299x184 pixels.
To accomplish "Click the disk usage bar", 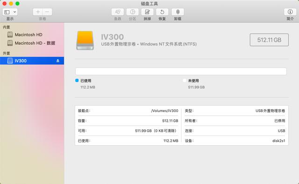I will tap(181, 71).
